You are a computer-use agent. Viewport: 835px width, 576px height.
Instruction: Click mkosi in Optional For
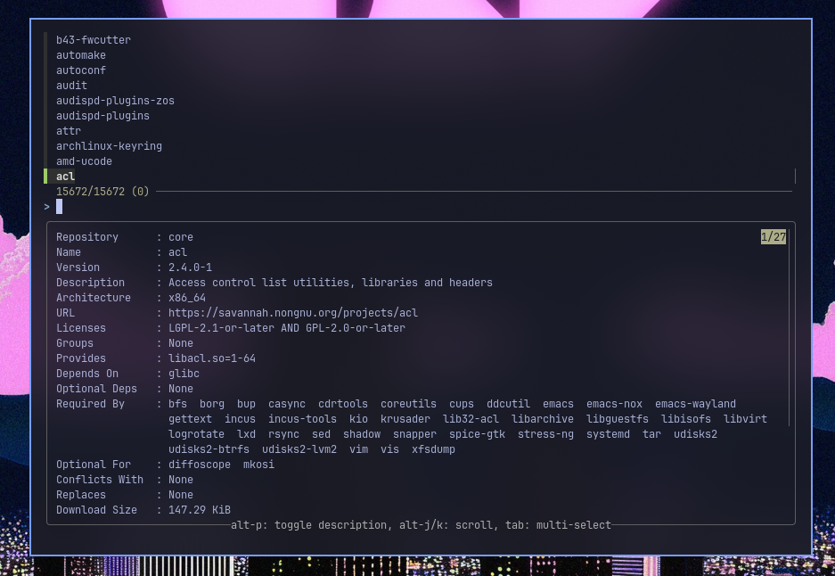pyautogui.click(x=258, y=465)
